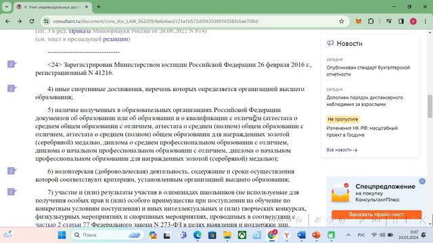Open the tab search dropdown arrow
The image size is (433, 243).
coord(7,7)
